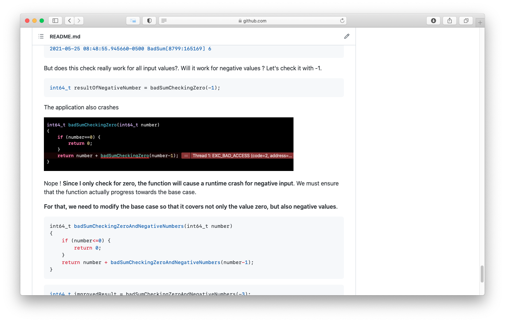Click the website preview icon in the toolbar
The image size is (505, 322).
click(x=133, y=21)
